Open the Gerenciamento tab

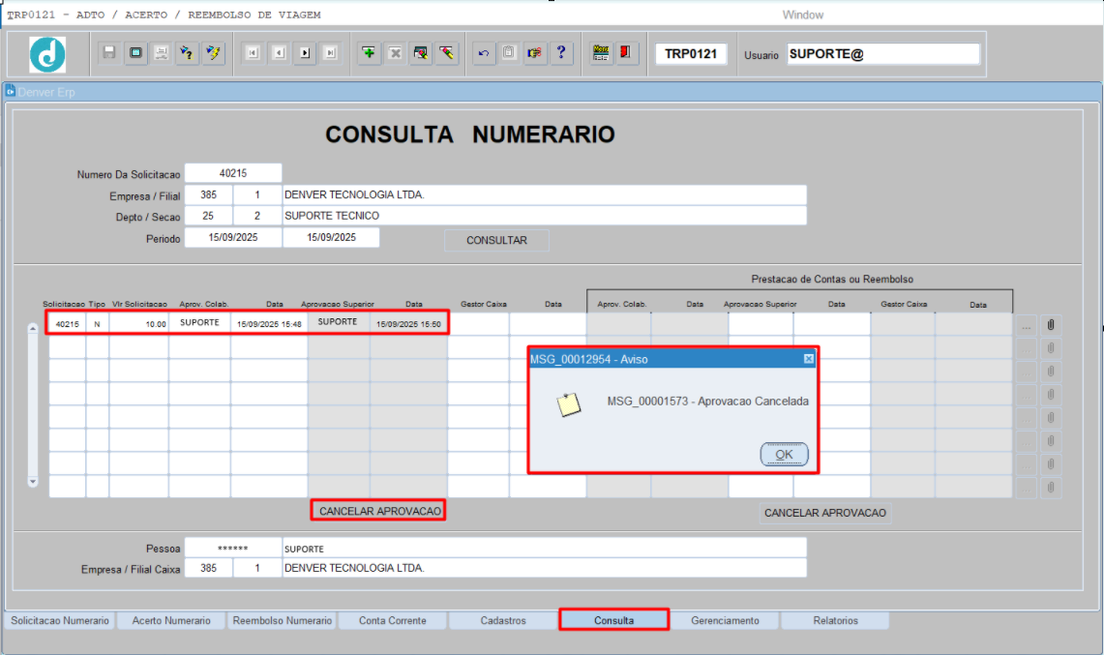coord(725,620)
